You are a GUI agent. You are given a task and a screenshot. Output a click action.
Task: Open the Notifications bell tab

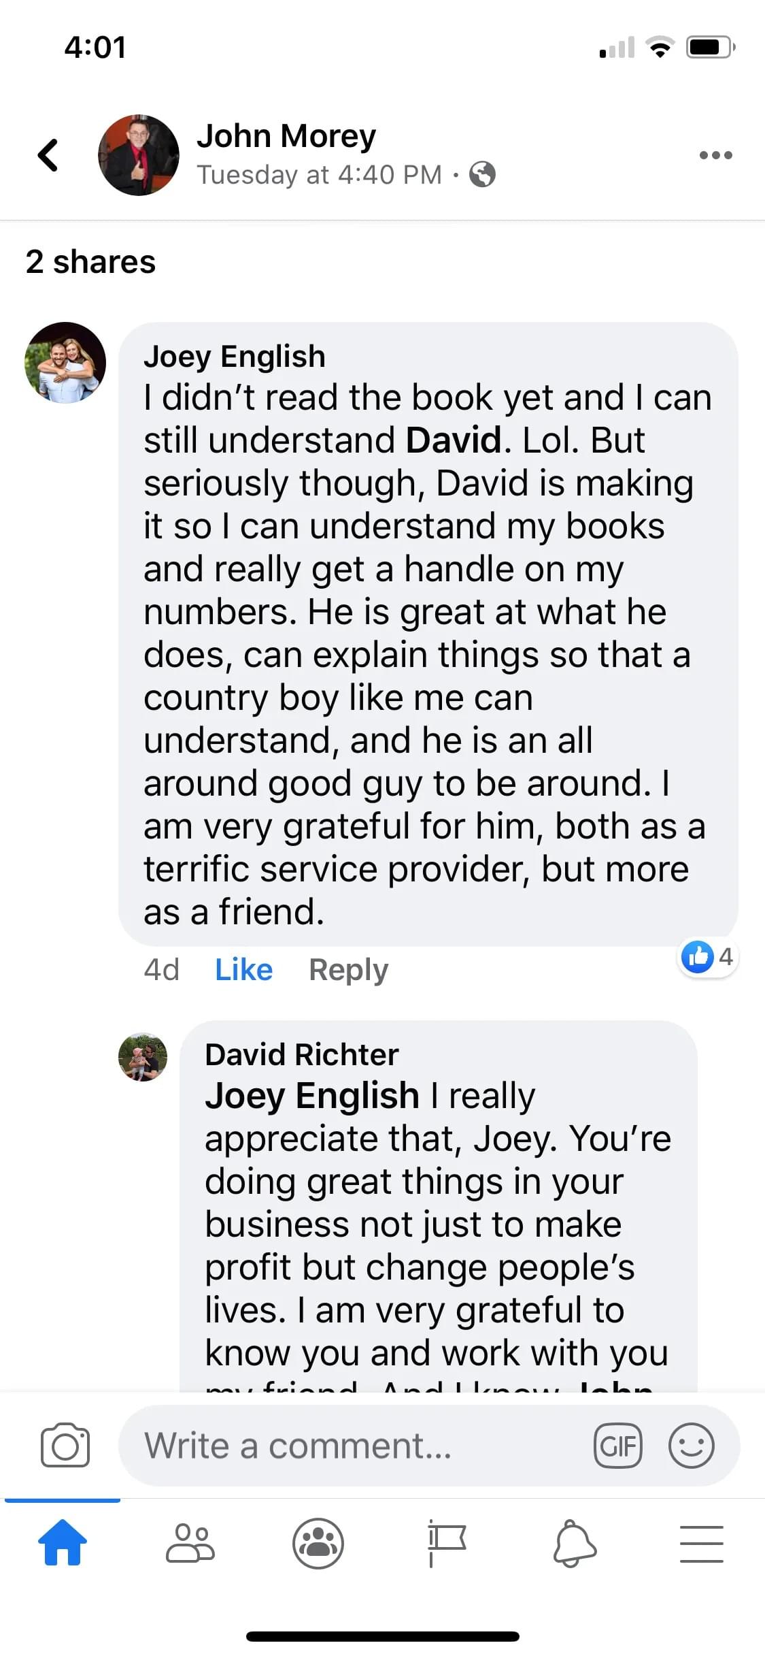(x=575, y=1543)
